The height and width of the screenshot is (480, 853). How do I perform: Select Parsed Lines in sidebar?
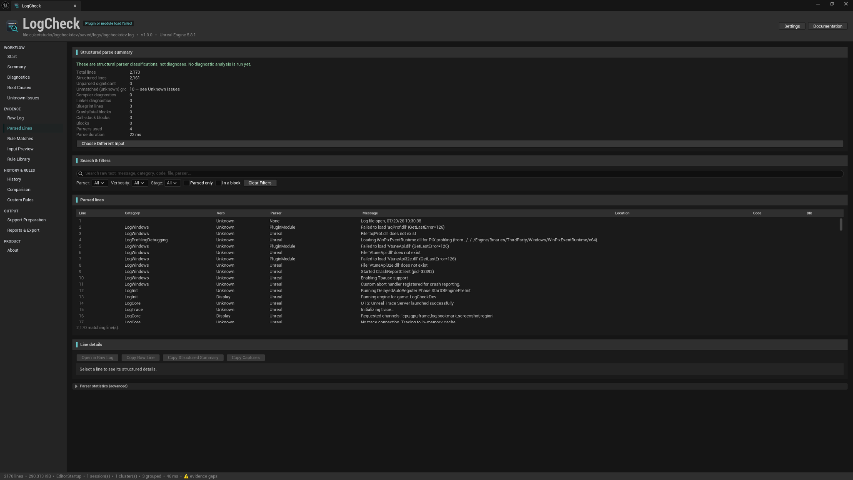pos(33,128)
